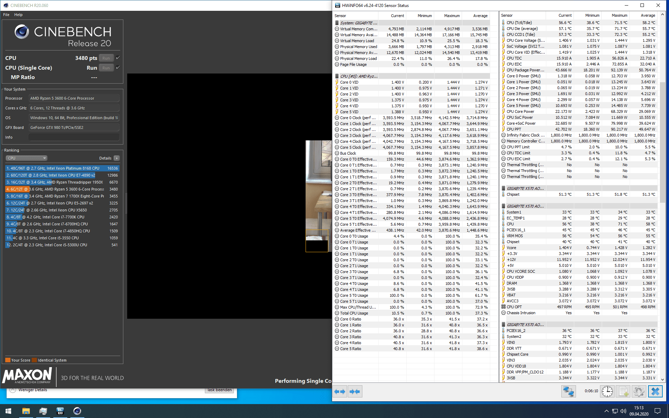The height and width of the screenshot is (418, 669).
Task: Click the volume speaker icon in system tray
Action: pyautogui.click(x=623, y=411)
